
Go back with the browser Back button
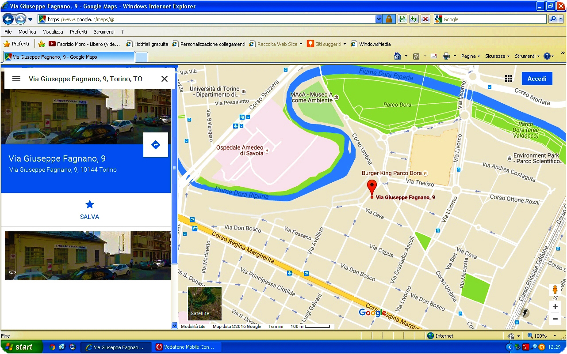tap(8, 19)
